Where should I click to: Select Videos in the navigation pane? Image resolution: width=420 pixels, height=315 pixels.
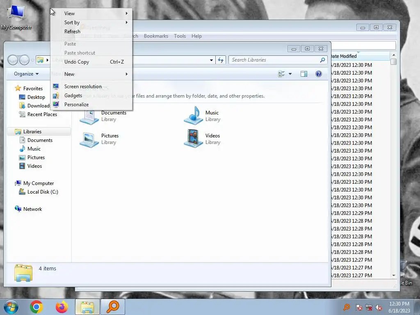point(34,166)
